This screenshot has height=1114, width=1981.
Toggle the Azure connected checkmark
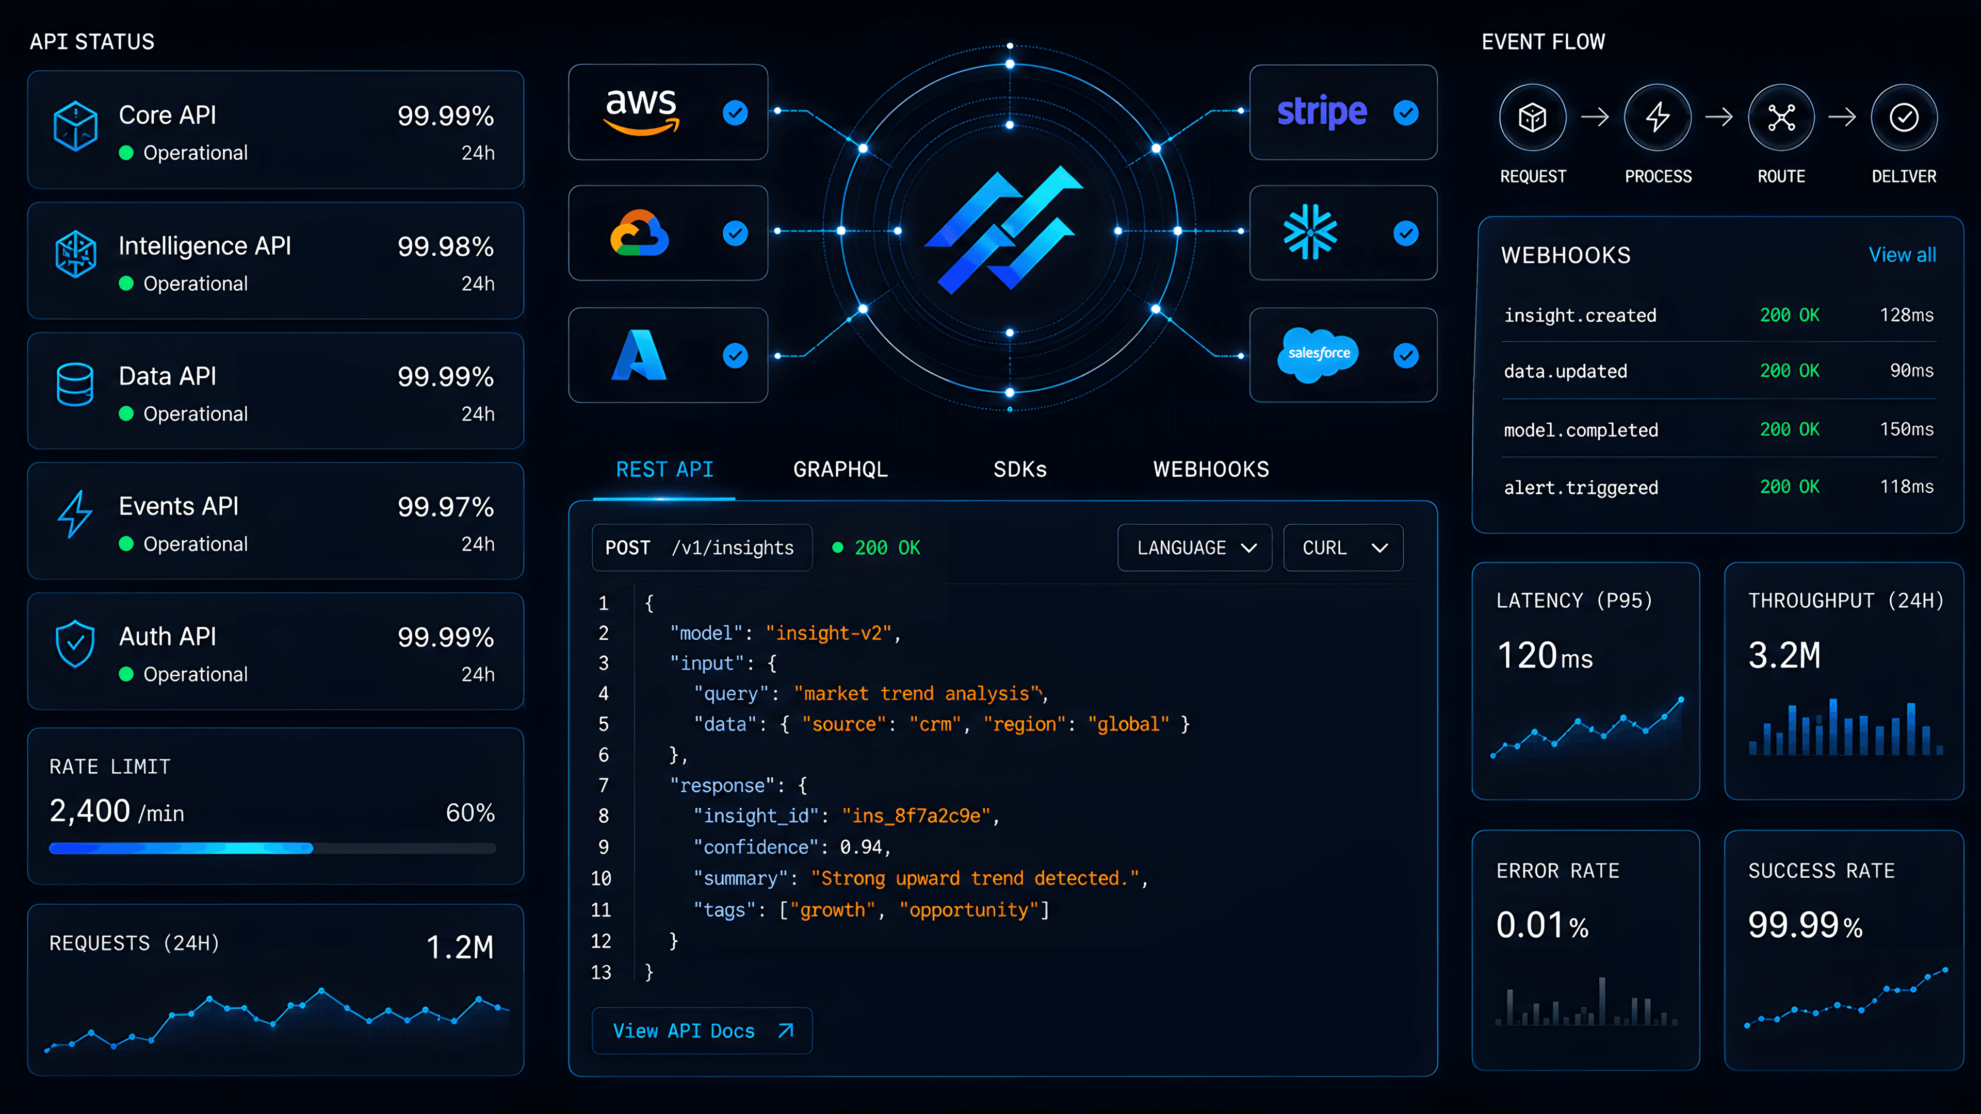pos(735,356)
